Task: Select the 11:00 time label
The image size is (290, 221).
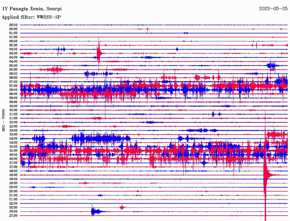Action: pos(13,114)
